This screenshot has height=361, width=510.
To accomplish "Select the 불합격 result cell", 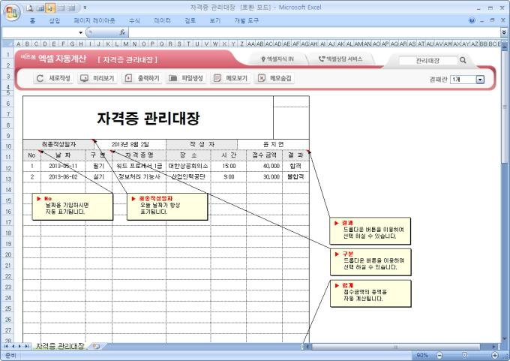I will pyautogui.click(x=295, y=177).
